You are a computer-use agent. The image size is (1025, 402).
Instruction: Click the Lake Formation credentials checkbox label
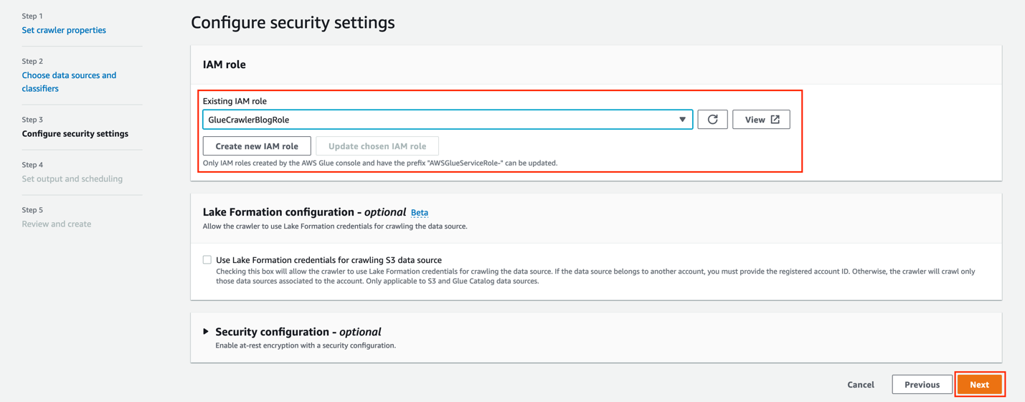[329, 260]
